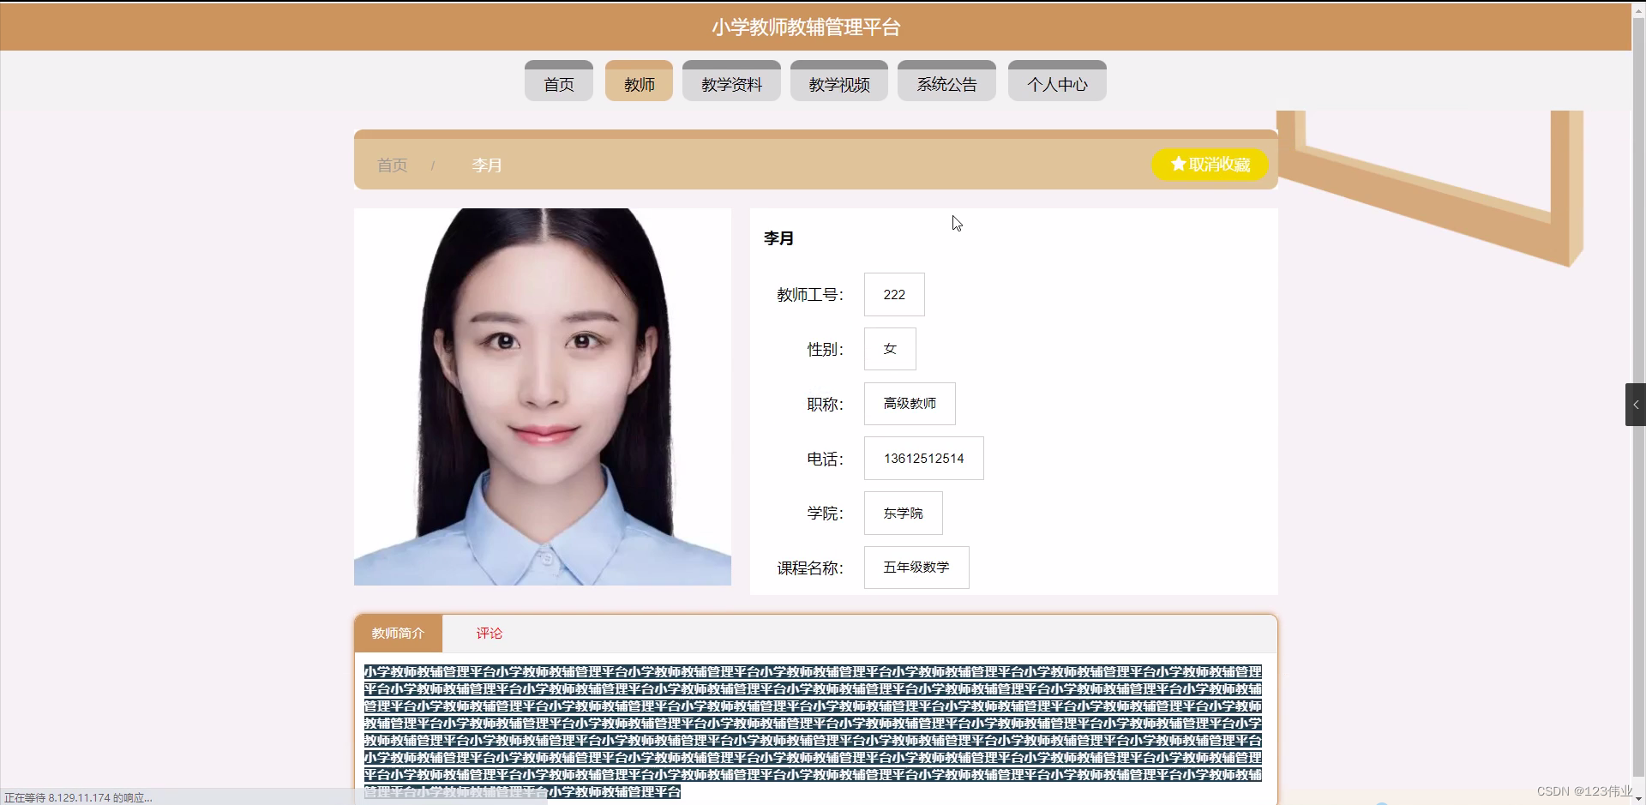Click the scrollbar down arrow
The width and height of the screenshot is (1646, 805).
point(1638,797)
